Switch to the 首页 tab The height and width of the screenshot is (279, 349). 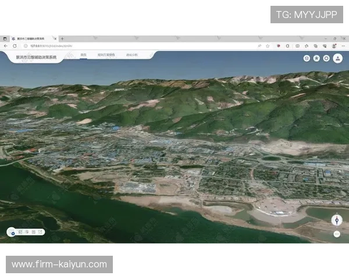(x=83, y=55)
